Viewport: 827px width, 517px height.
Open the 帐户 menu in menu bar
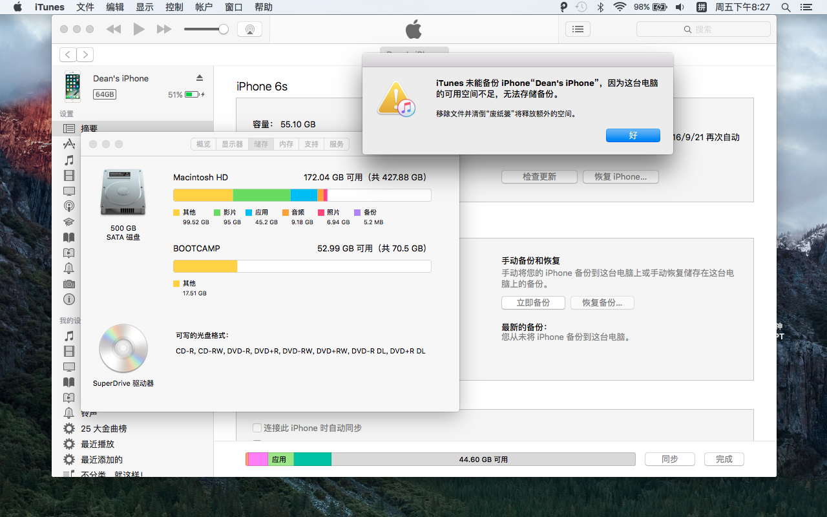pyautogui.click(x=204, y=7)
